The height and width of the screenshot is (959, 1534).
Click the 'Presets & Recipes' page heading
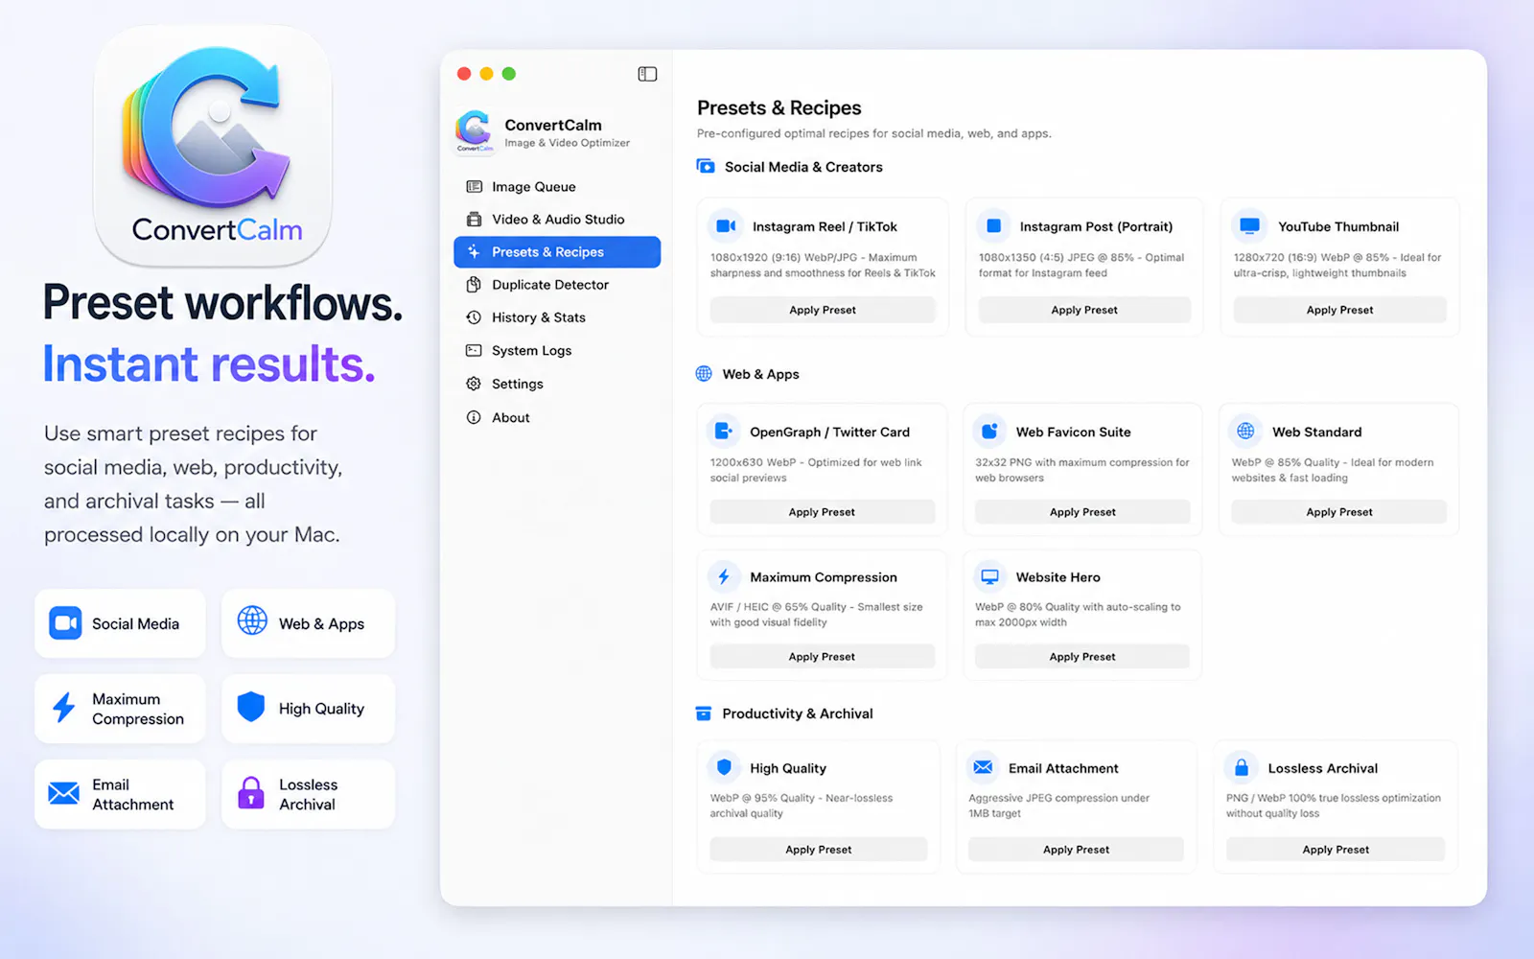779,108
